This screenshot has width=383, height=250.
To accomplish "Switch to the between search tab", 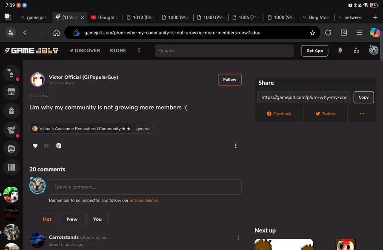I will [351, 17].
